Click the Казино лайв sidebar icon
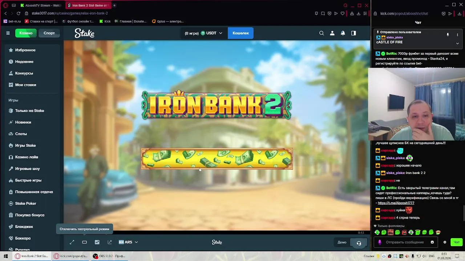 (11, 157)
